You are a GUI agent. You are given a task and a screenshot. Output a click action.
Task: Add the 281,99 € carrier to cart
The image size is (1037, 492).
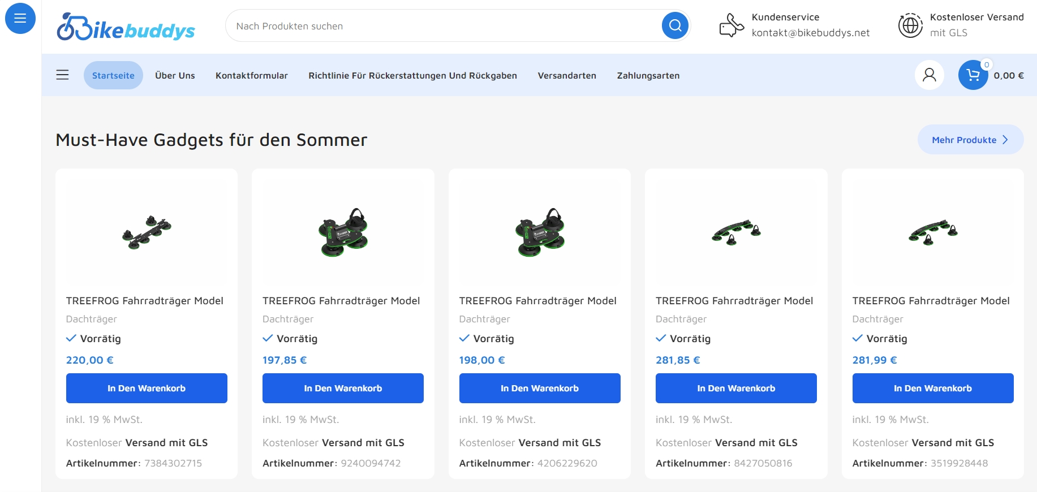pyautogui.click(x=932, y=388)
